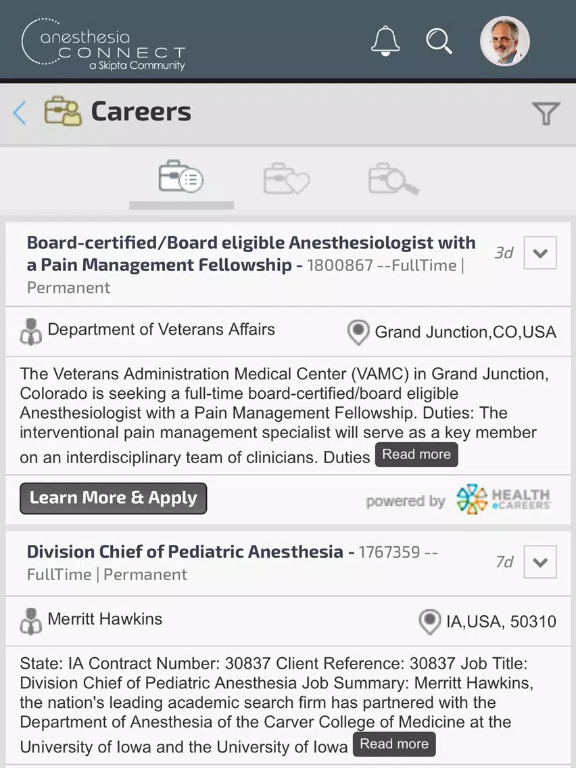Open the Board-certified Anesthesiologist job title
The image size is (576, 768).
(251, 254)
